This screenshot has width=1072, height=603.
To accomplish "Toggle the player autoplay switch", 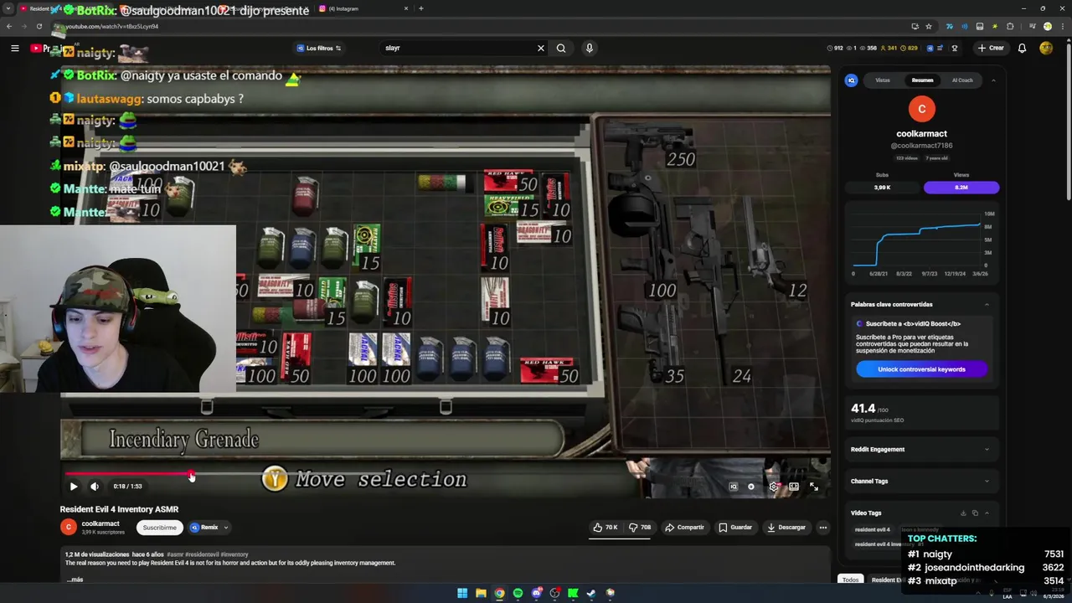I will (751, 486).
